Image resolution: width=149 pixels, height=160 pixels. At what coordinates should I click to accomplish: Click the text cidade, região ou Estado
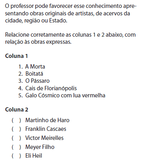pyautogui.click(x=36, y=20)
